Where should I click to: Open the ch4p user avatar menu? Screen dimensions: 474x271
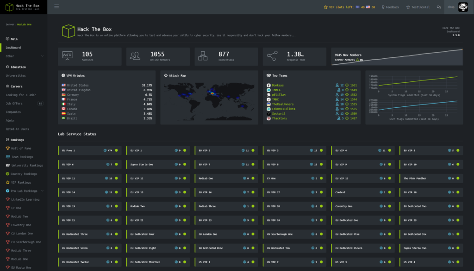tap(463, 7)
